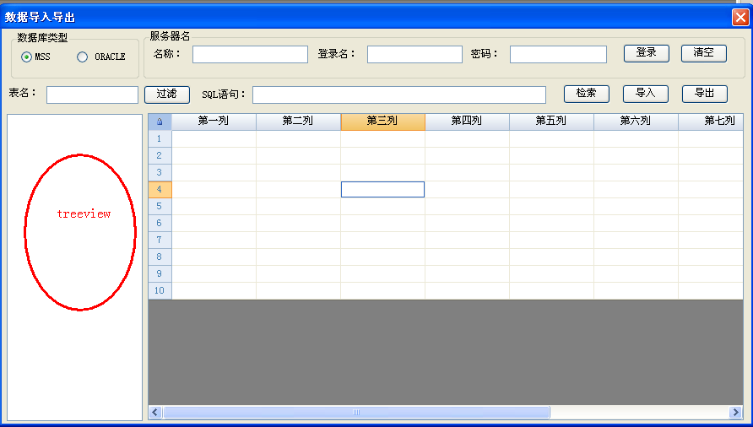Viewport: 753px width, 427px height.
Task: Select the 第一列 column header
Action: [214, 122]
